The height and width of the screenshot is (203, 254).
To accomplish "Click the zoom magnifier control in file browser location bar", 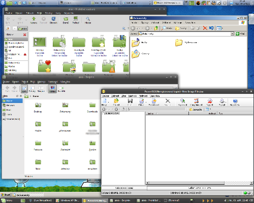I will coord(124,28).
